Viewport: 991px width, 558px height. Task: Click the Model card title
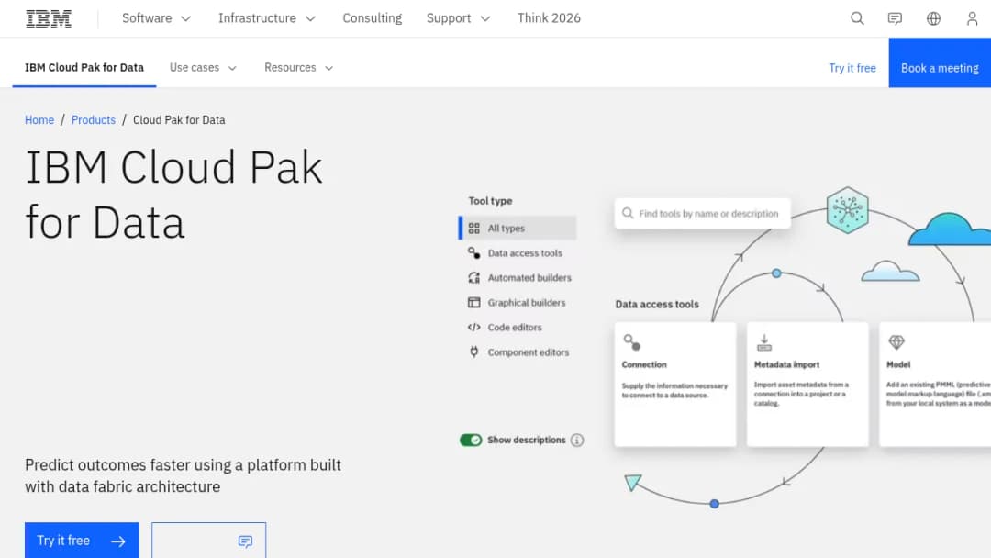898,364
